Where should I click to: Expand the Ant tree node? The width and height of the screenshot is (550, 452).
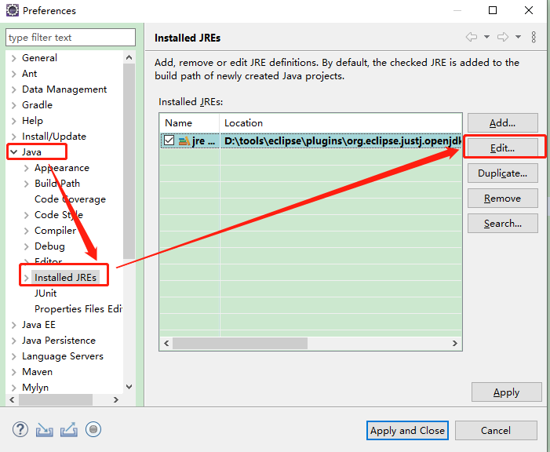click(x=13, y=74)
